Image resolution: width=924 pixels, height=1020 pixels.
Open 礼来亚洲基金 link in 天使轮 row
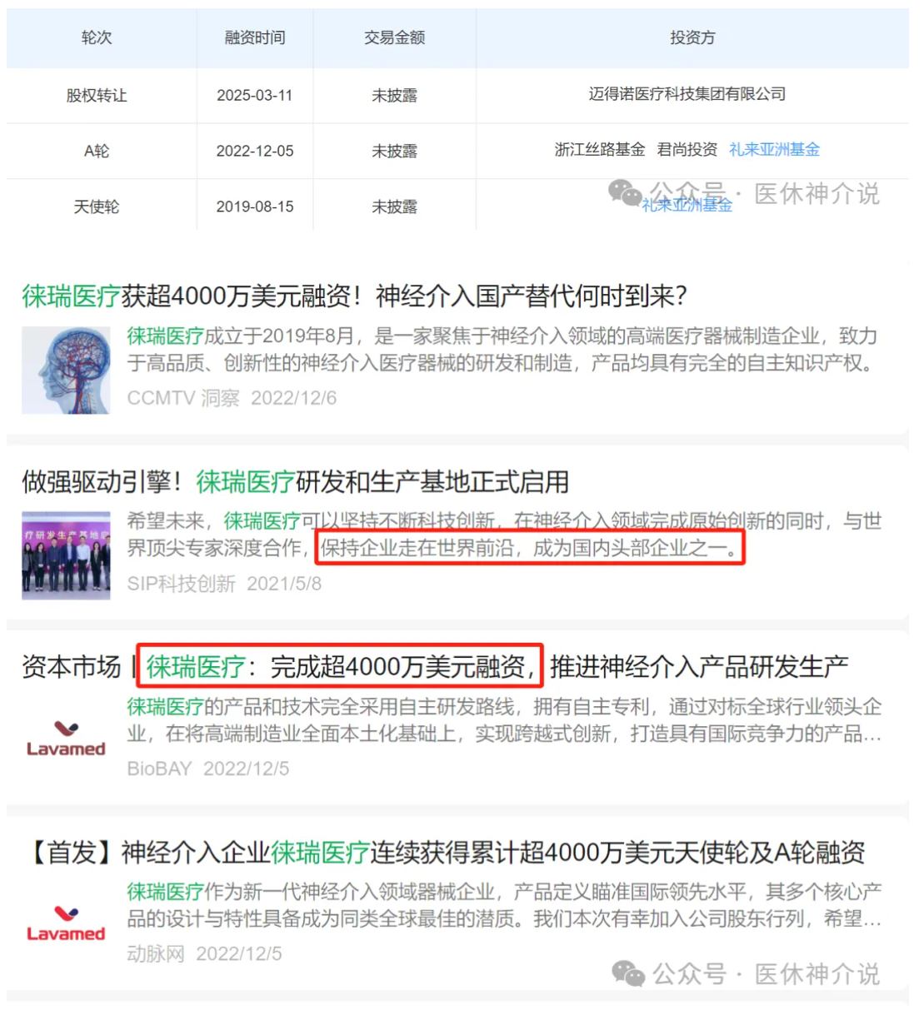687,206
